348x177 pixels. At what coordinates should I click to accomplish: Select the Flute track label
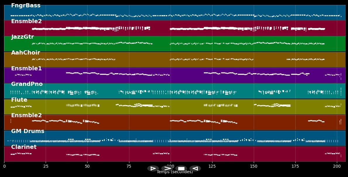(19, 100)
